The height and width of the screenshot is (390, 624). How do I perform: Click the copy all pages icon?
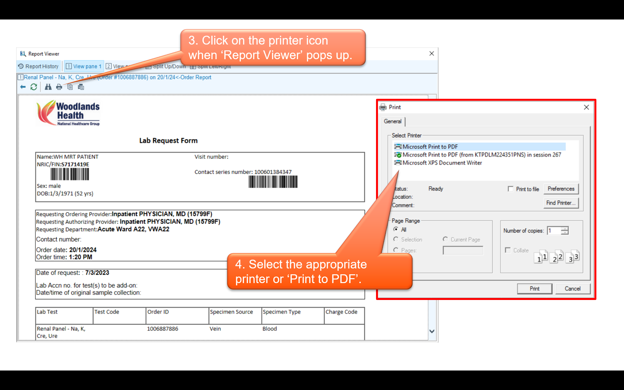81,87
